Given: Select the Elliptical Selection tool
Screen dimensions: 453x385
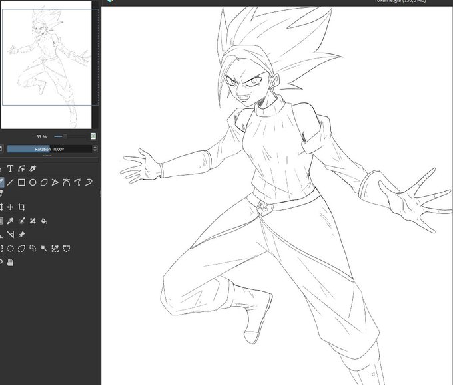Looking at the screenshot, I should (x=10, y=249).
